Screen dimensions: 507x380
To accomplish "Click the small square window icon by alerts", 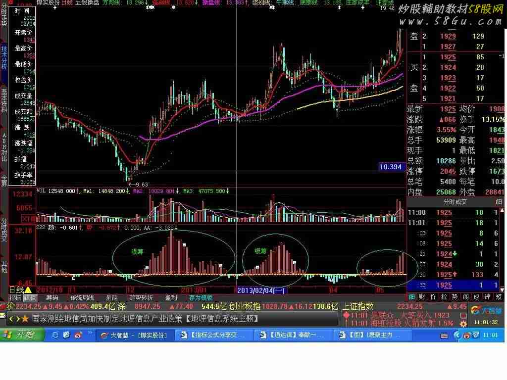I will 463,315.
